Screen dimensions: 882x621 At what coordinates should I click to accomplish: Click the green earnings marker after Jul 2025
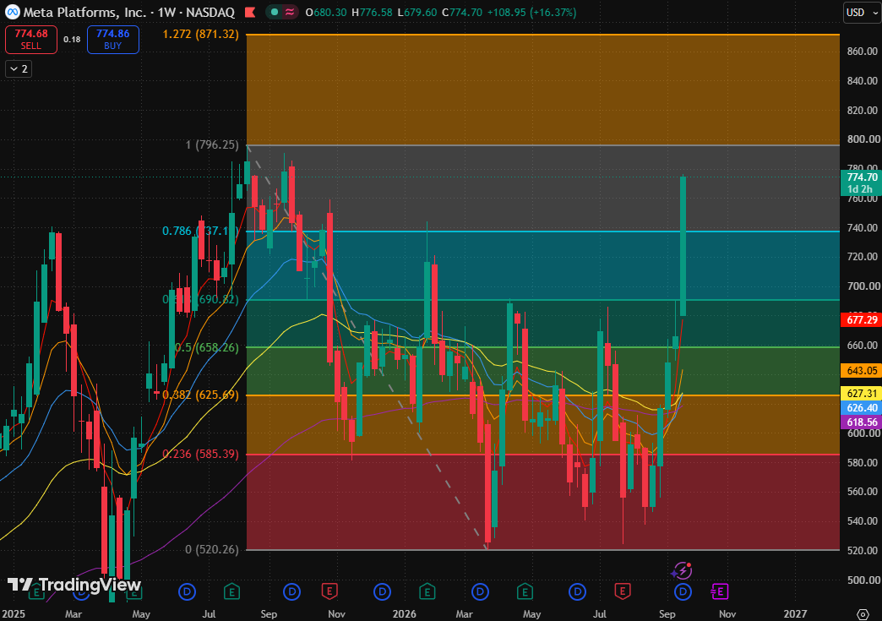coord(231,591)
